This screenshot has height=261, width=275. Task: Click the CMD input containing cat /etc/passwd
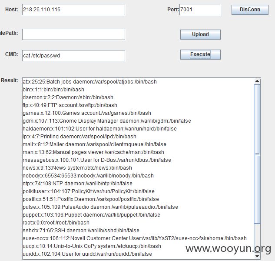(74, 56)
